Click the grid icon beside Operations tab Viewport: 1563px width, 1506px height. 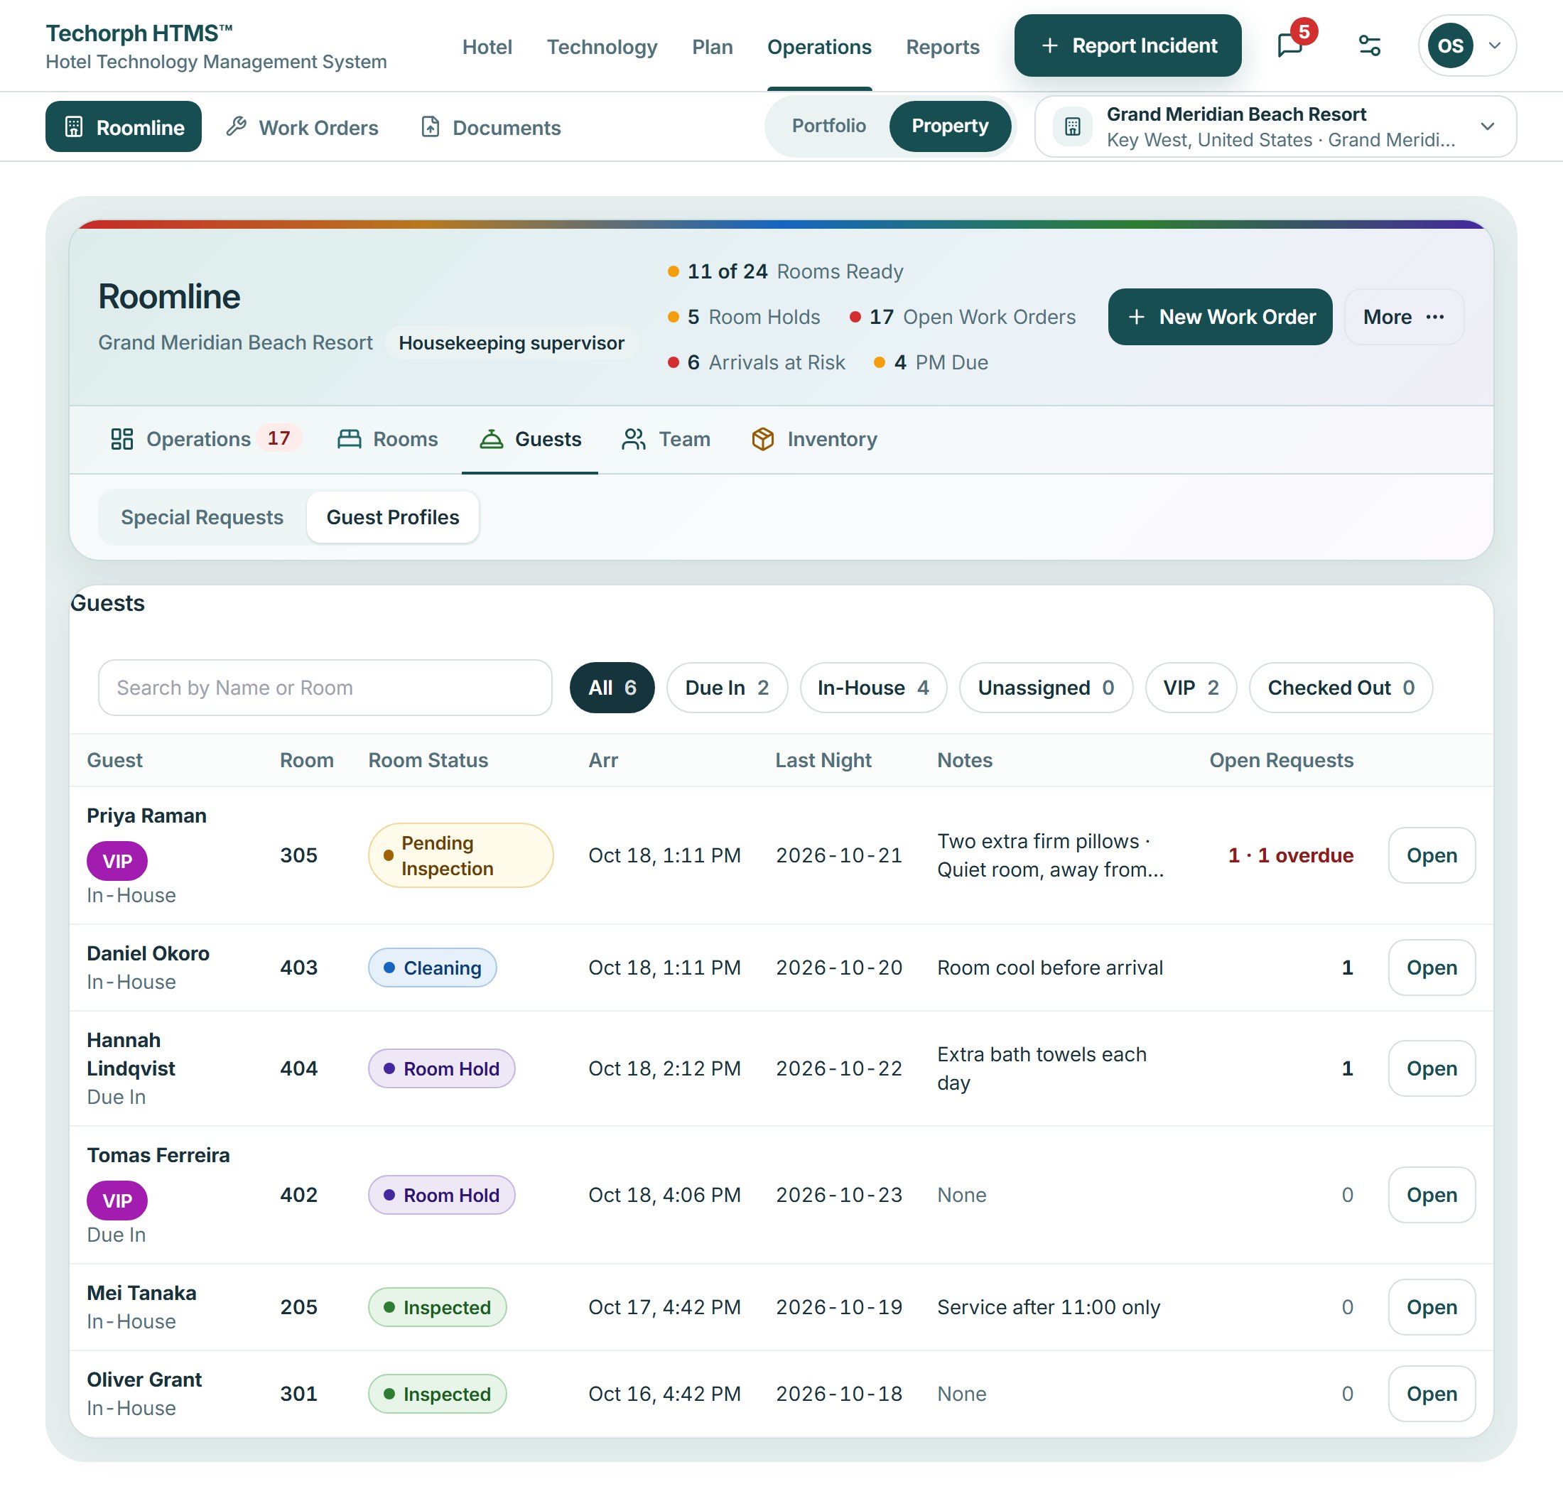122,439
